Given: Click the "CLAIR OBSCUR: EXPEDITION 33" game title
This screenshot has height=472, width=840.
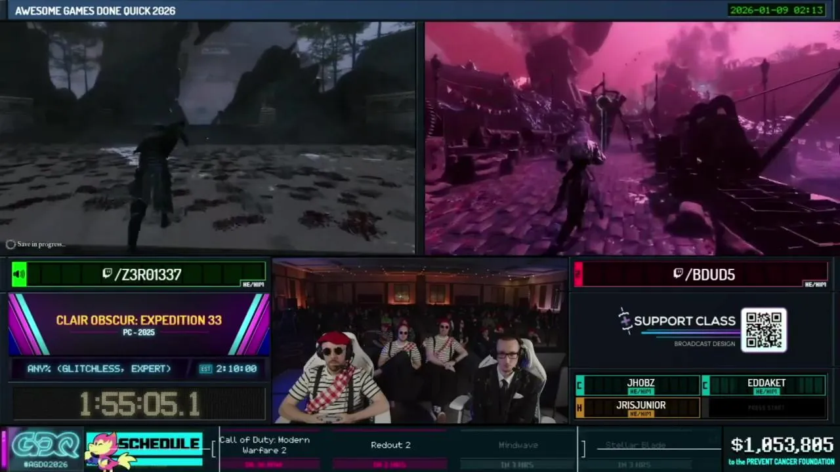Looking at the screenshot, I should point(138,321).
